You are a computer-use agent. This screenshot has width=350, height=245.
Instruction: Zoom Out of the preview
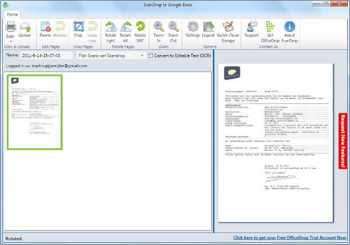point(173,32)
